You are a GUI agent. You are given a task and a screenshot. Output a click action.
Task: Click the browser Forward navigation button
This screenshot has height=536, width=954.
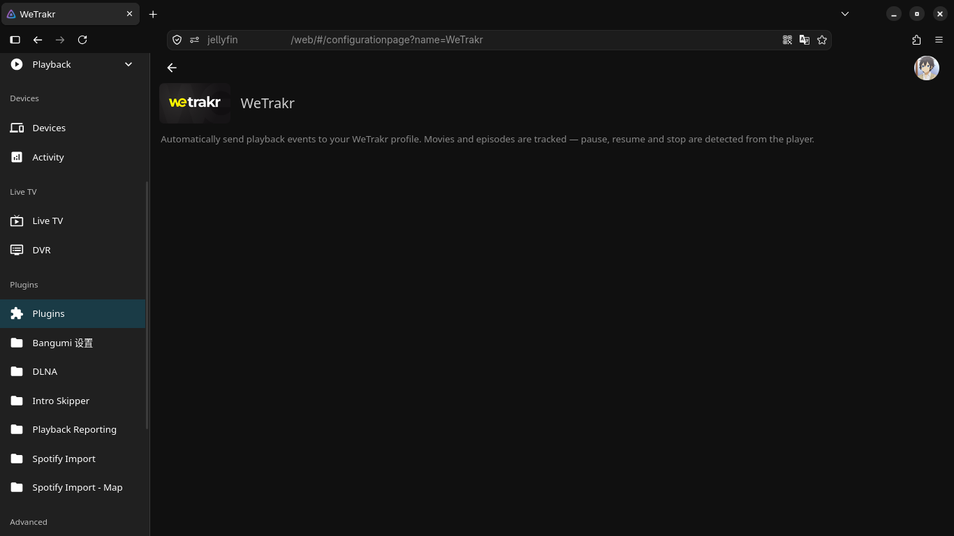click(x=60, y=40)
